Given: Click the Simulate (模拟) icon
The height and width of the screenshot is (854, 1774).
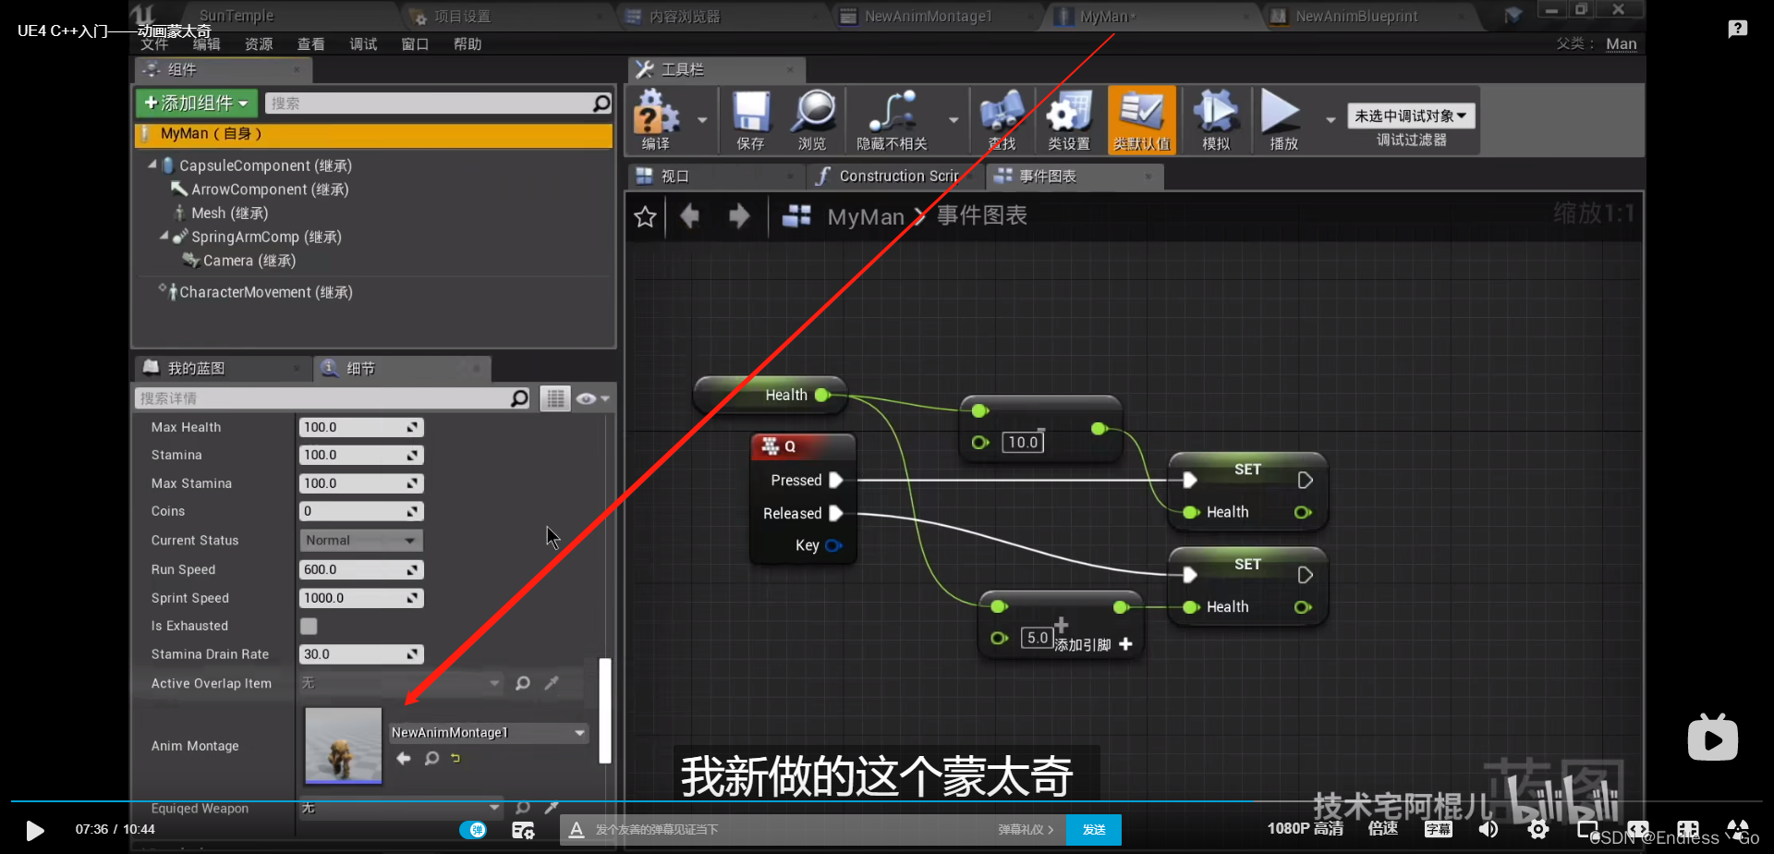Looking at the screenshot, I should pos(1216,112).
